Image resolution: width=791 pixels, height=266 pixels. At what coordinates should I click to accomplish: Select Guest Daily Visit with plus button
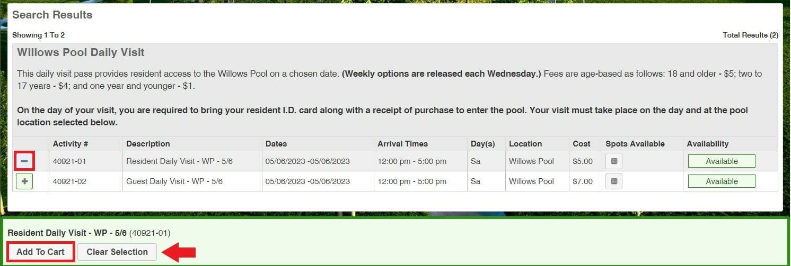pyautogui.click(x=25, y=181)
